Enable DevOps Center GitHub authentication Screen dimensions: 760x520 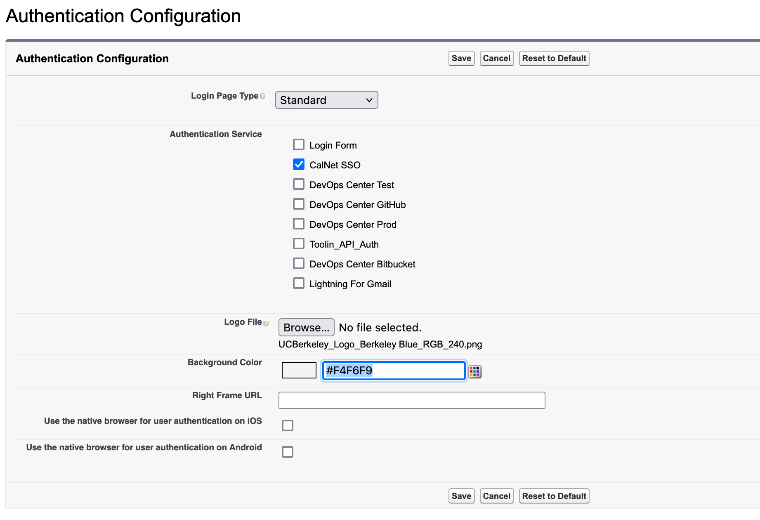click(299, 203)
